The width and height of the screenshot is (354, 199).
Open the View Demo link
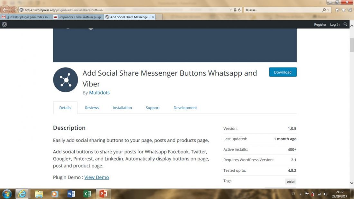(x=97, y=177)
